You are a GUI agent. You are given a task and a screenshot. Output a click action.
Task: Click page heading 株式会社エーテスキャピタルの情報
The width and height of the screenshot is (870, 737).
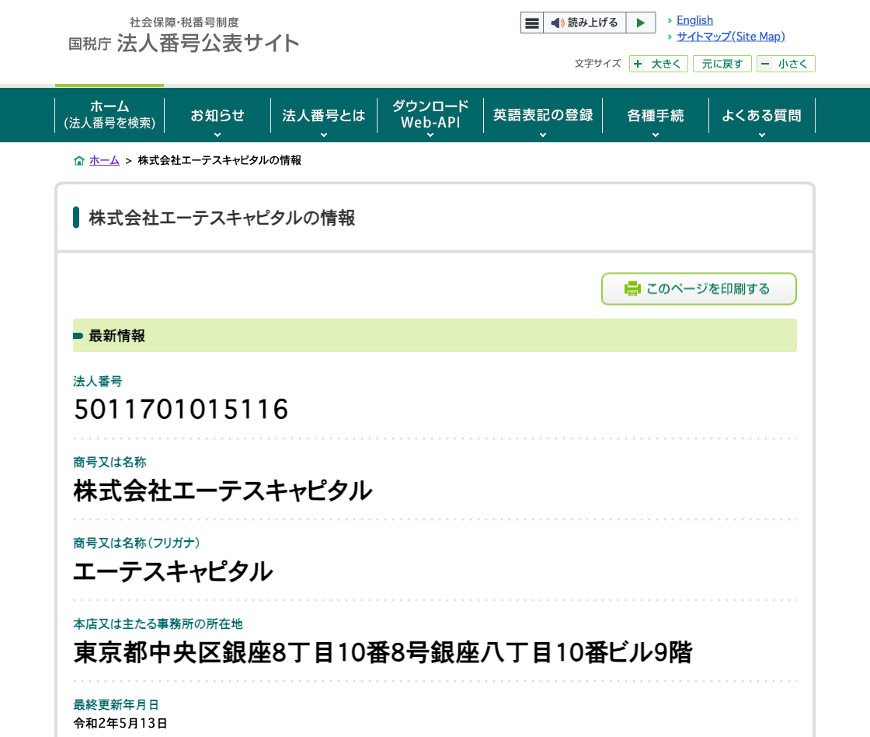[222, 218]
